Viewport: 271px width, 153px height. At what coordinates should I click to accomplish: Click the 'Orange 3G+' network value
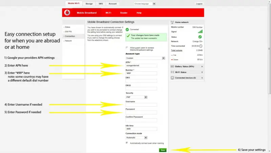pos(197,41)
